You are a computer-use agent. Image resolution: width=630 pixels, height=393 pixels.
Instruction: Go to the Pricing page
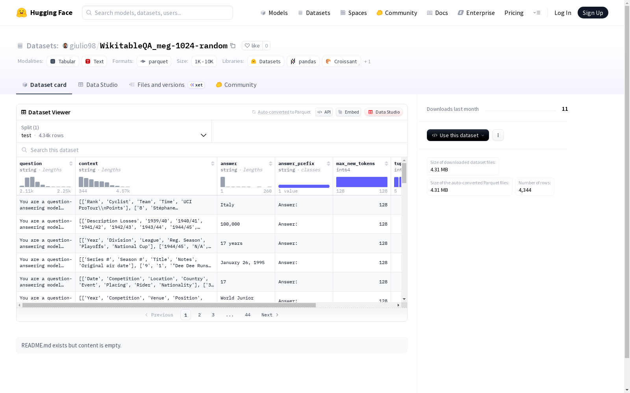pos(514,13)
